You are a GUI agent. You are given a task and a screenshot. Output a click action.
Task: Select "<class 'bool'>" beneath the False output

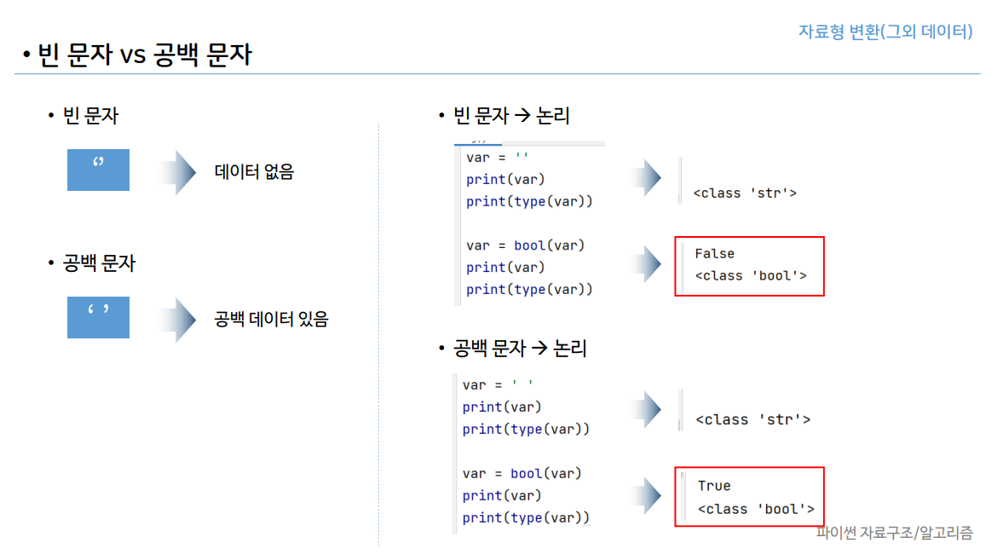[750, 276]
